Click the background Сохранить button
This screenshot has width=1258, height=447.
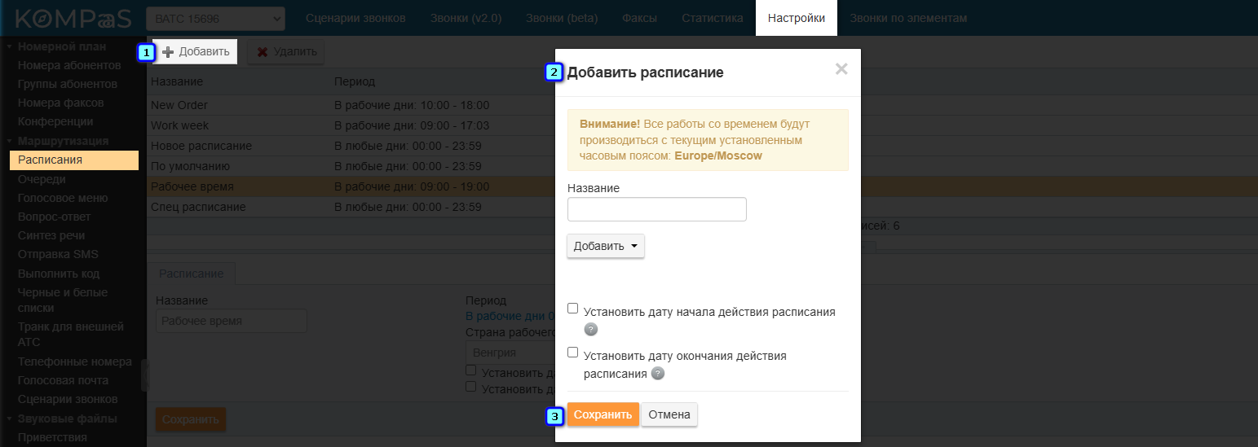click(191, 419)
